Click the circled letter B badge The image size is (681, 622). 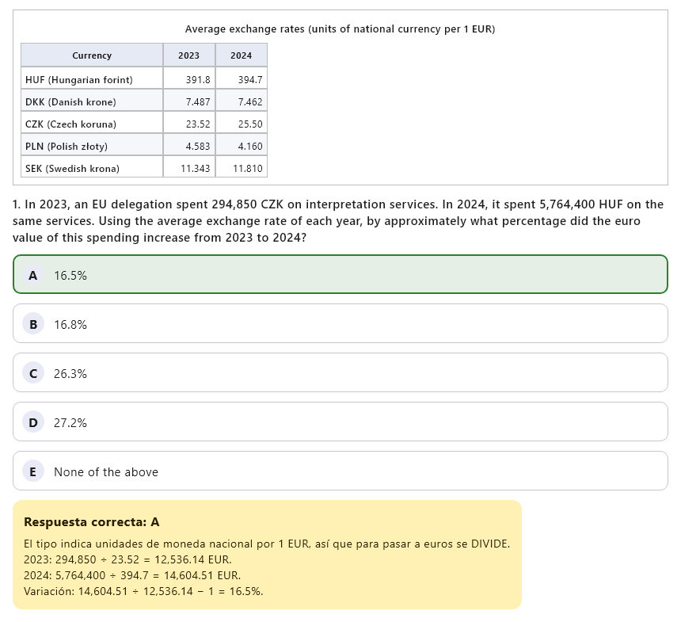tap(33, 324)
